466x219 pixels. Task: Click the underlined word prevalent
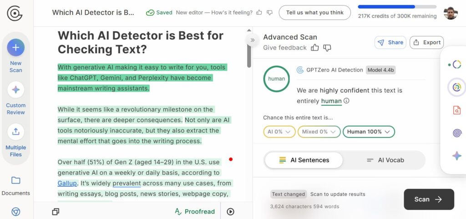coord(127,183)
